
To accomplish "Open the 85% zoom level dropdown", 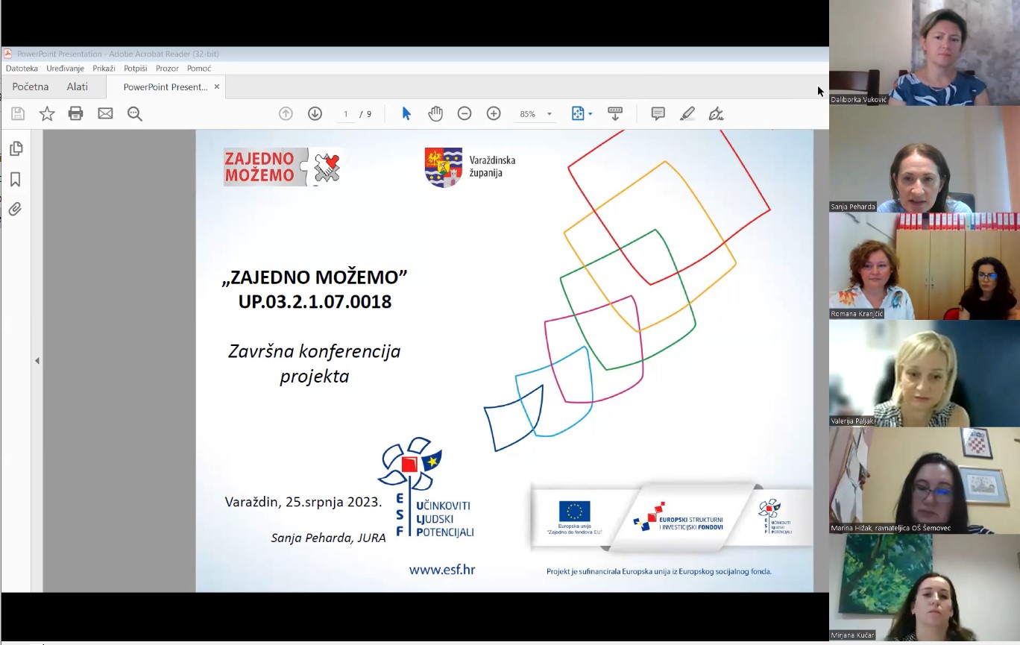I will (550, 114).
